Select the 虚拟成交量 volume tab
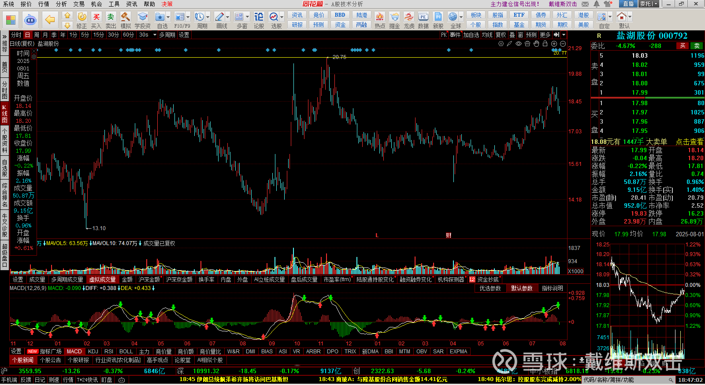The height and width of the screenshot is (385, 705). click(x=102, y=279)
